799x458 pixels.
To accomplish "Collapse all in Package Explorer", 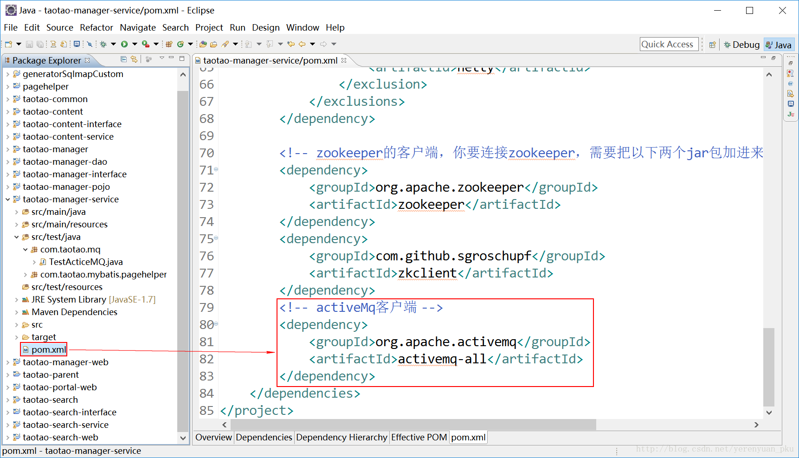I will [x=123, y=59].
